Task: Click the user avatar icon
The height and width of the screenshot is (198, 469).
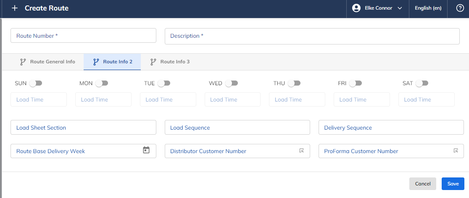Action: pyautogui.click(x=356, y=8)
